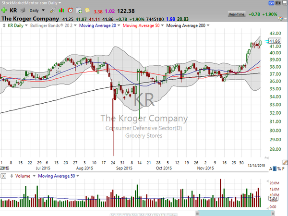This screenshot has height=216, width=288.
Task: Click the green plus add-symbol icon
Action: pyautogui.click(x=4, y=10)
